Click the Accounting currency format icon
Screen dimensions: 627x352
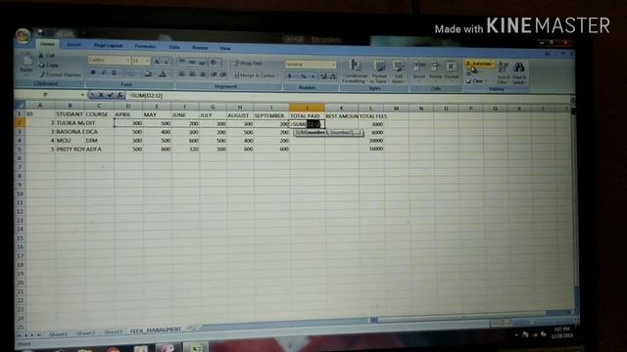pyautogui.click(x=291, y=76)
